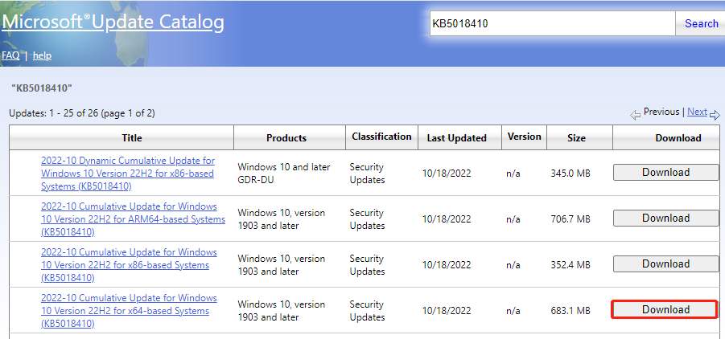Open the Dynamic Cumulative Update x86 link
This screenshot has height=339, width=725.
[x=128, y=174]
